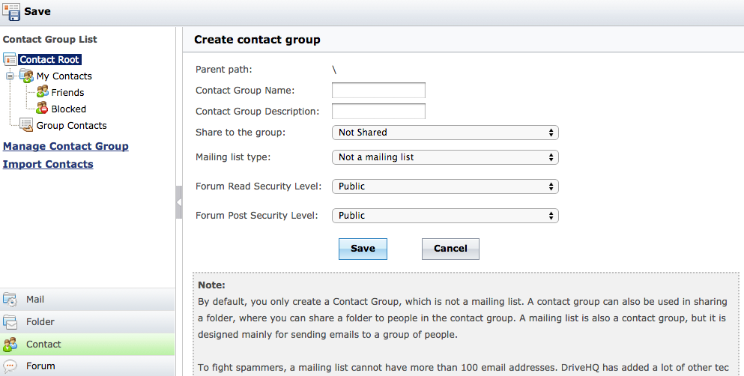Open the Share to the group dropdown

(445, 133)
